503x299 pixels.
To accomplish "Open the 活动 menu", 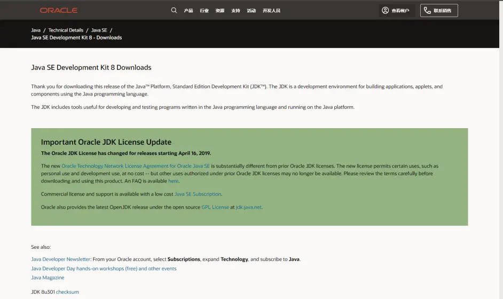I will coord(251,11).
